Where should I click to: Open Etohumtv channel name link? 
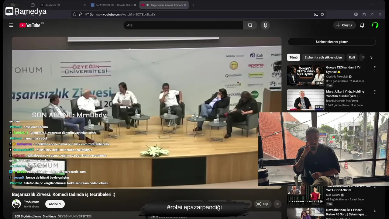click(31, 202)
